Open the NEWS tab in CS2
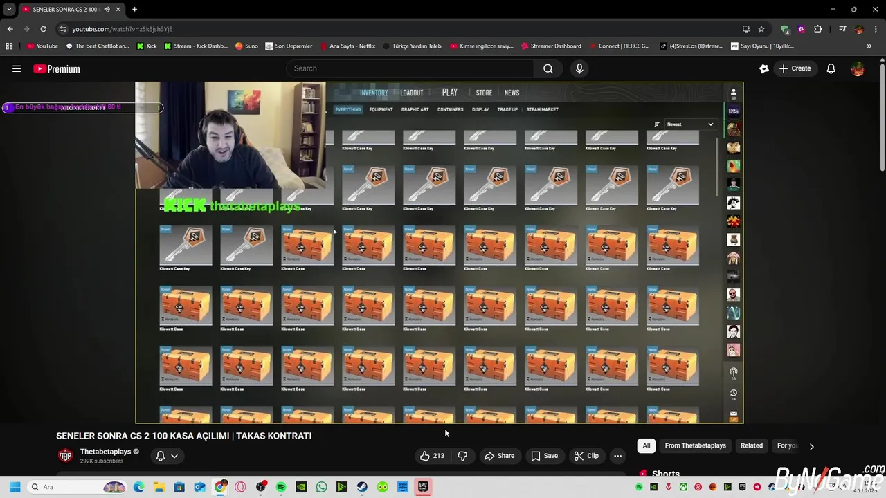Screen dimensions: 886x498 (x=512, y=93)
